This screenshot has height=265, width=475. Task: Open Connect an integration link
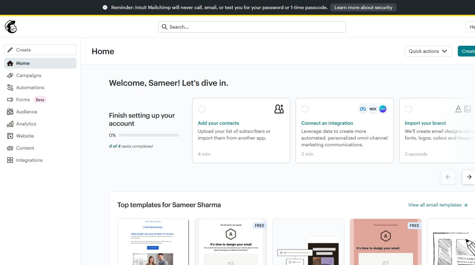tap(327, 123)
